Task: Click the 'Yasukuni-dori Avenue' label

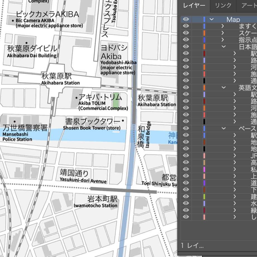Action: tap(83, 180)
